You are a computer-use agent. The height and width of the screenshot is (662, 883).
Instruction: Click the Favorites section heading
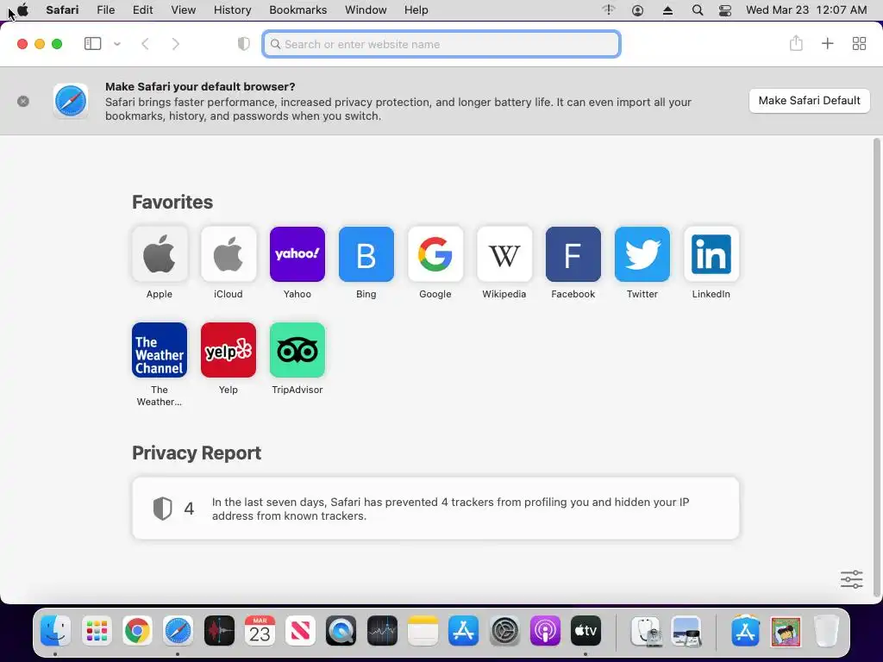172,202
